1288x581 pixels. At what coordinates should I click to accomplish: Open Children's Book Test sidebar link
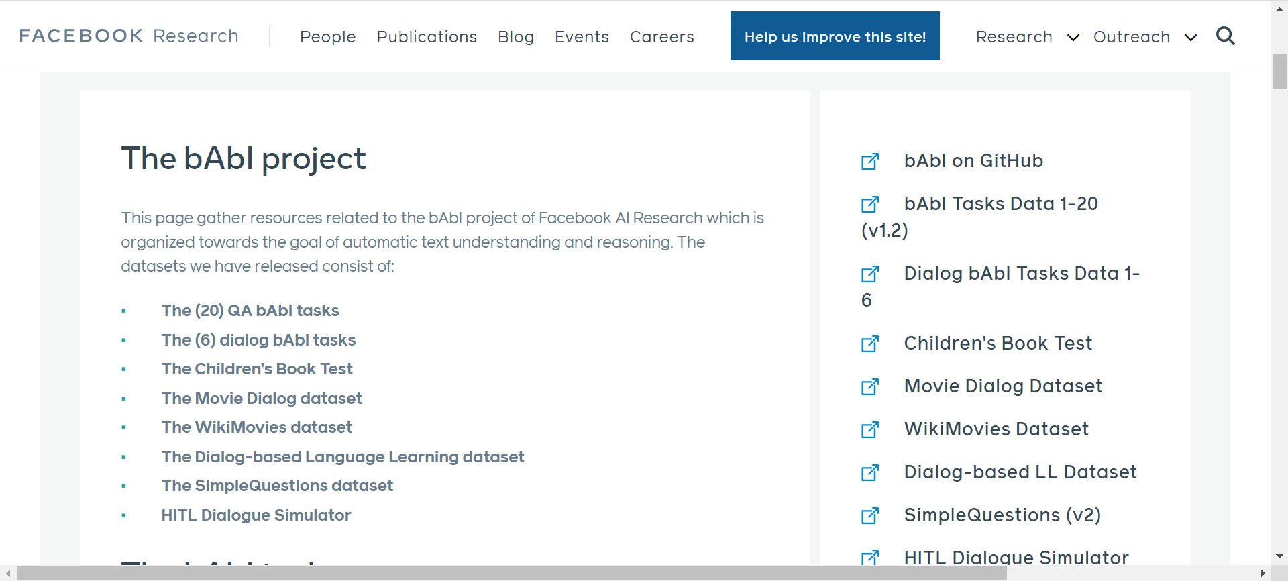click(998, 344)
